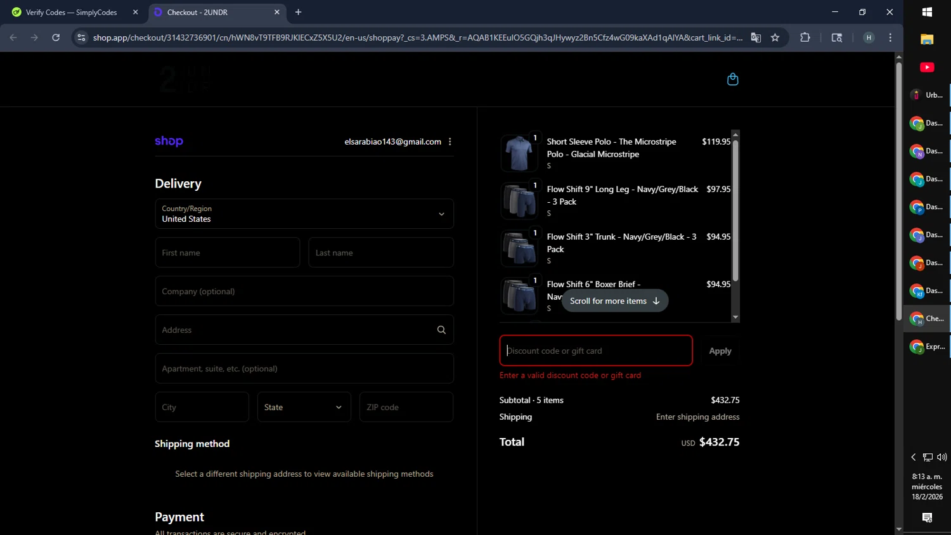
Task: Open the shopping bag cart icon
Action: [732, 79]
